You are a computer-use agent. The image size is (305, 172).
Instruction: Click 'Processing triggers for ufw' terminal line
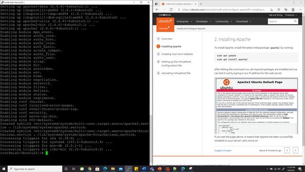point(41,139)
